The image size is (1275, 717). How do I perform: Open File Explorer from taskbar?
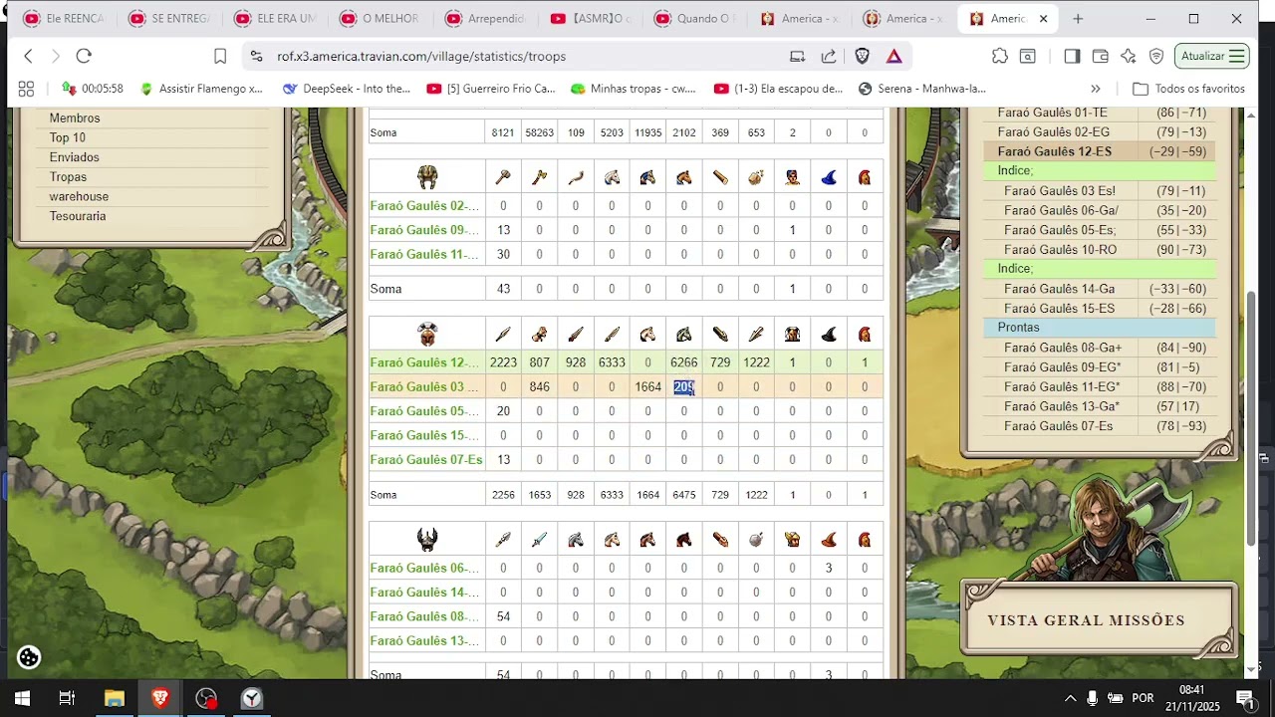click(x=114, y=698)
